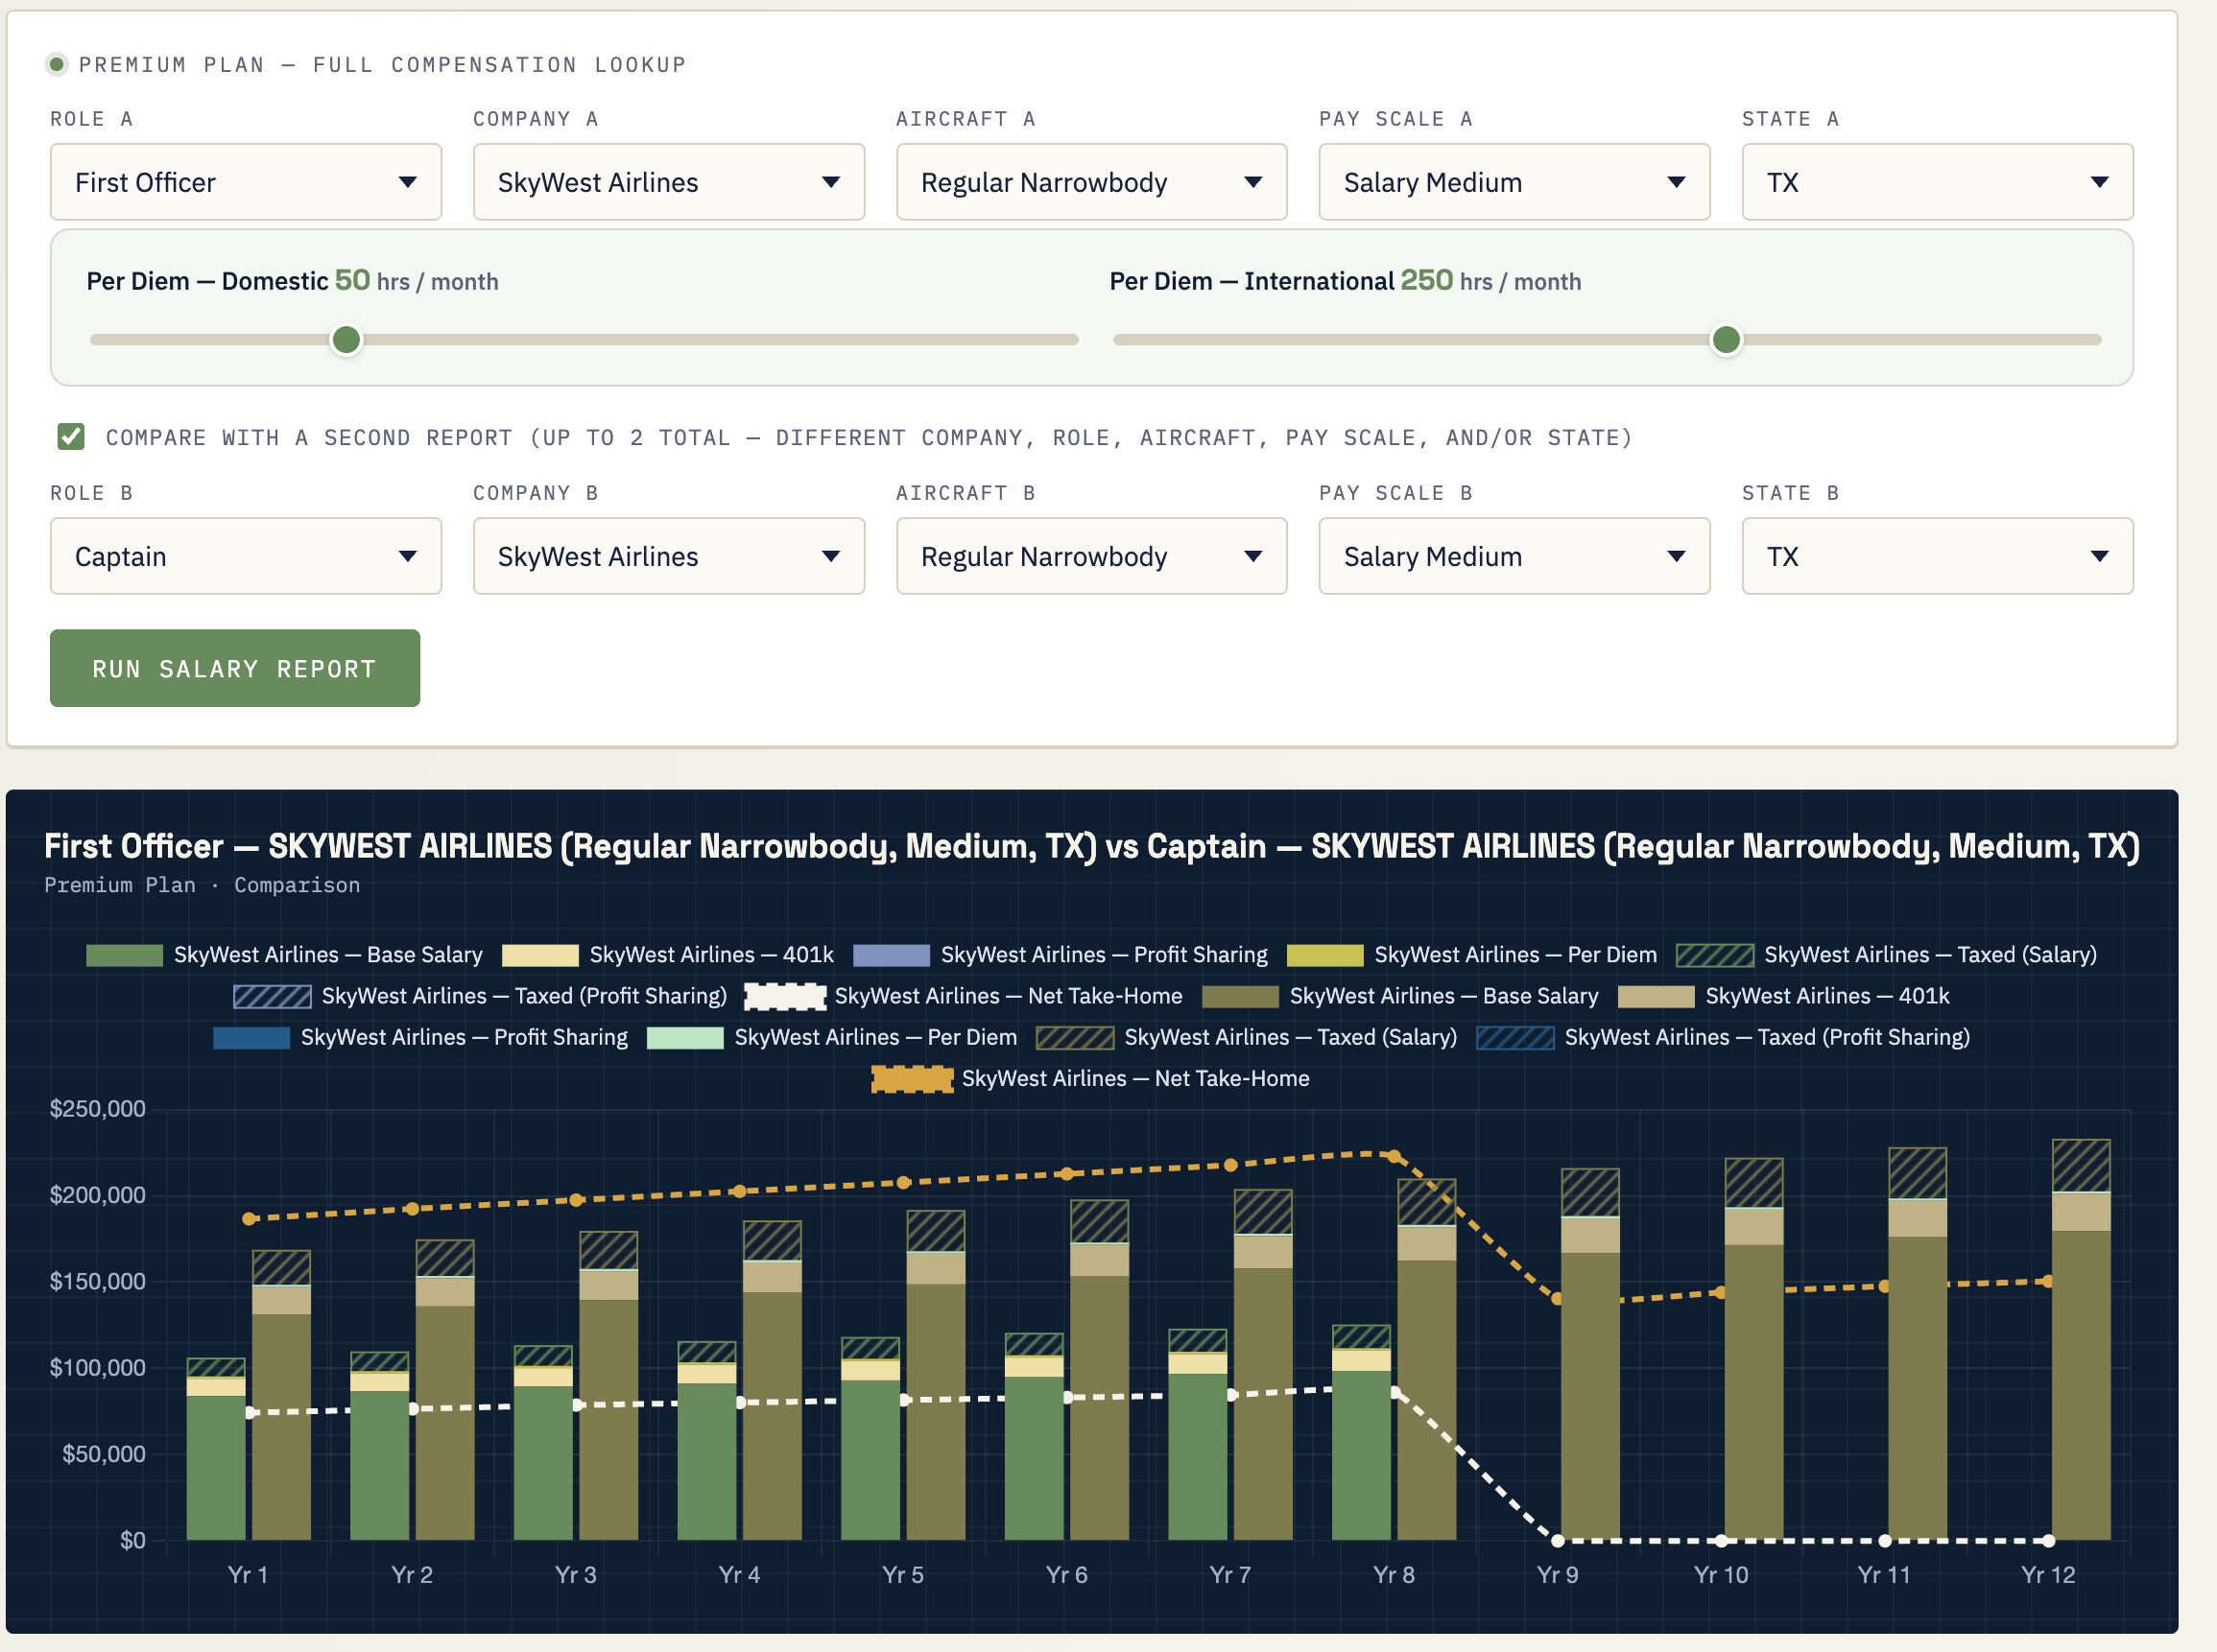Click the "ROLE A" field label
Screen dimensions: 2217x1652
click(92, 119)
